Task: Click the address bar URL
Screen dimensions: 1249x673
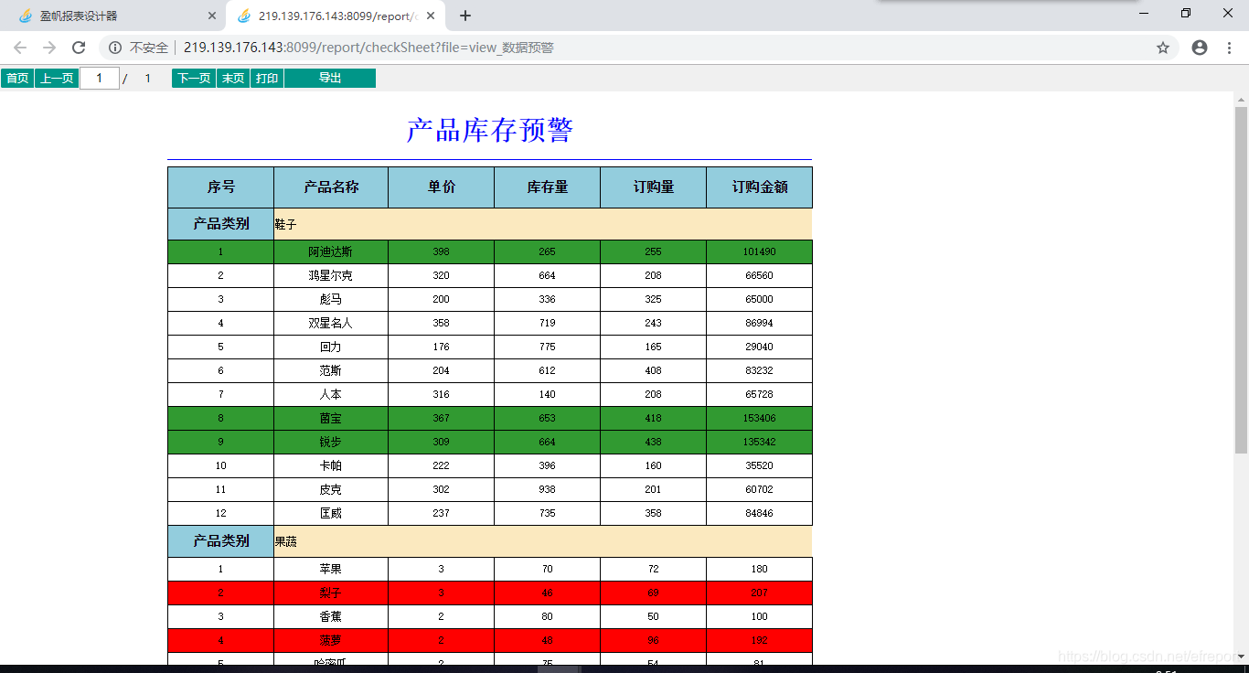Action: (368, 48)
